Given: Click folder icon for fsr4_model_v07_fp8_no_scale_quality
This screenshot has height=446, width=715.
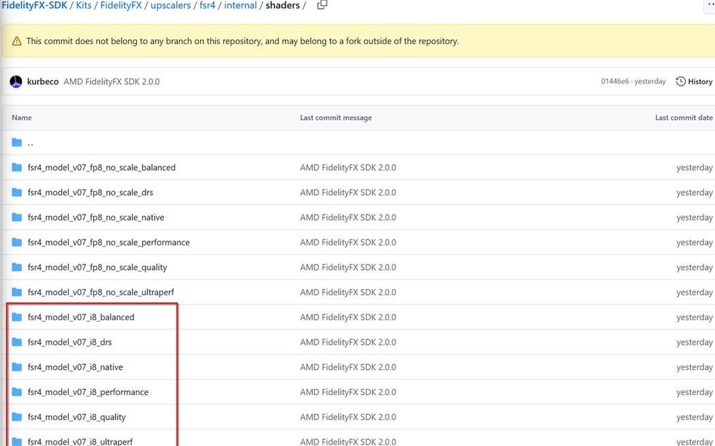Looking at the screenshot, I should 17,267.
